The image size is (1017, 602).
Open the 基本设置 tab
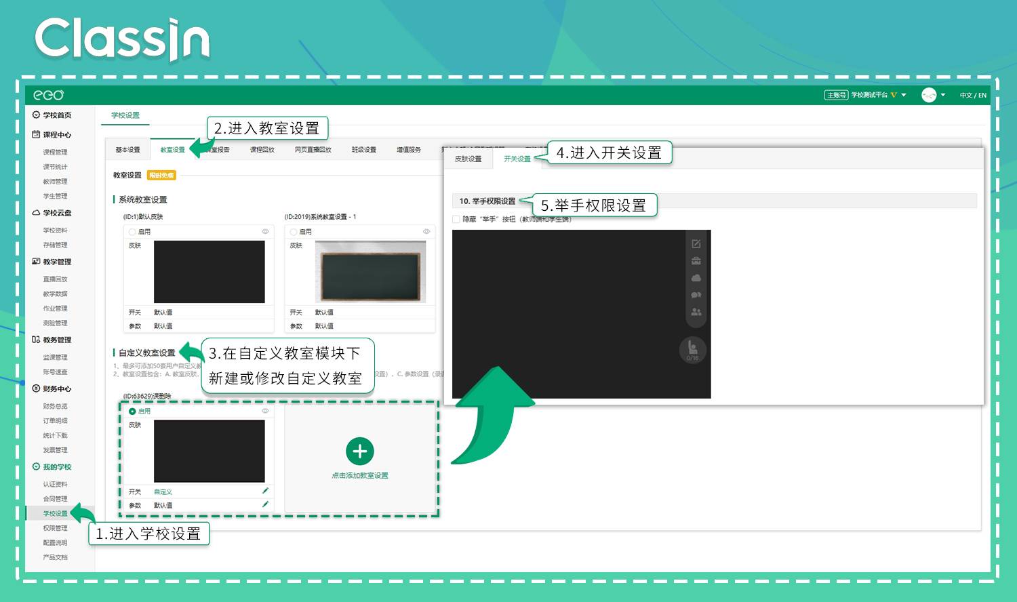(127, 150)
